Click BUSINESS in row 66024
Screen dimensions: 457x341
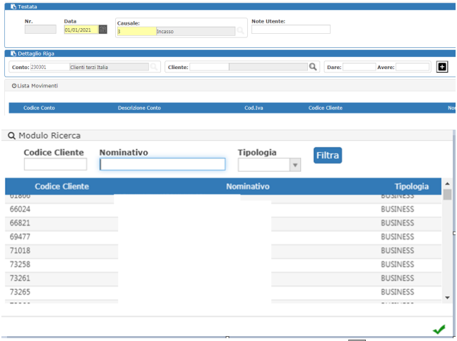(398, 209)
